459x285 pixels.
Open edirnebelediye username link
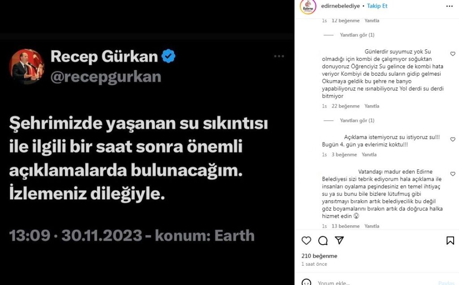[x=340, y=6]
